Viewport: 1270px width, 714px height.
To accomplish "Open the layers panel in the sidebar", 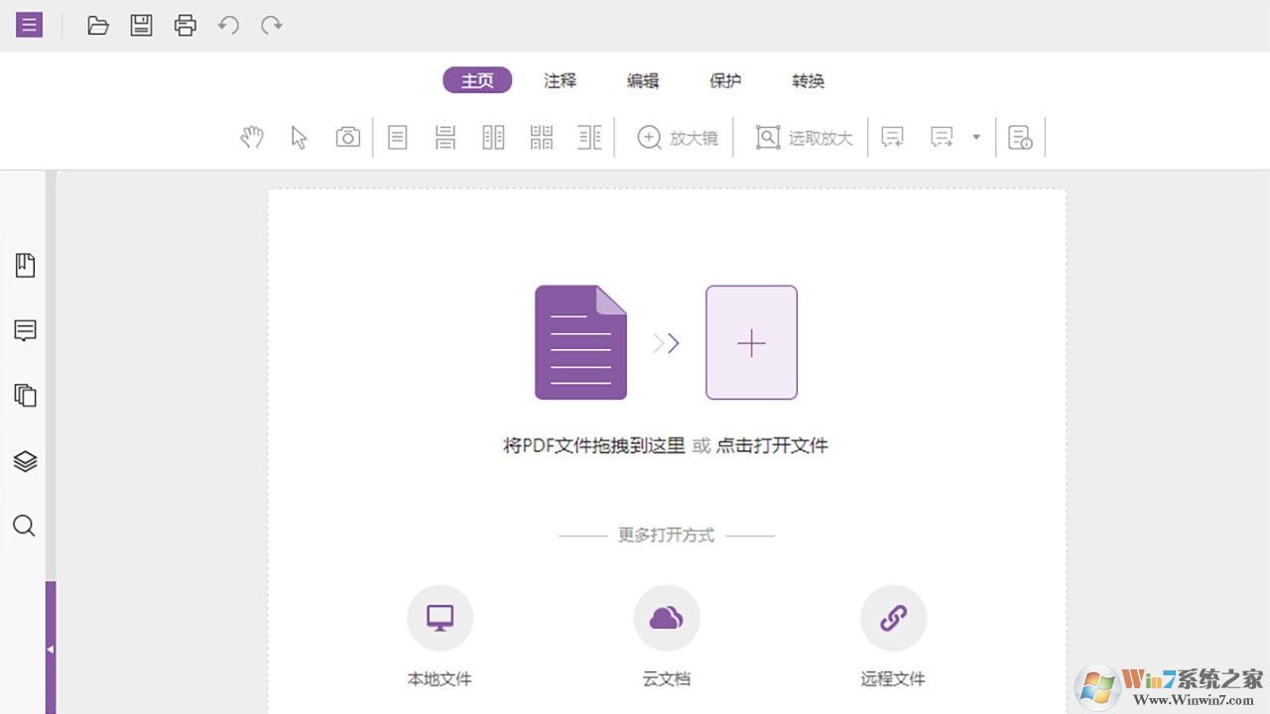I will (x=24, y=460).
